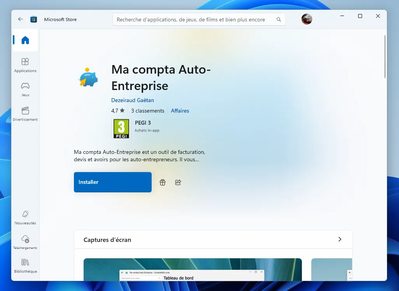Click the search magnifier icon

[278, 19]
